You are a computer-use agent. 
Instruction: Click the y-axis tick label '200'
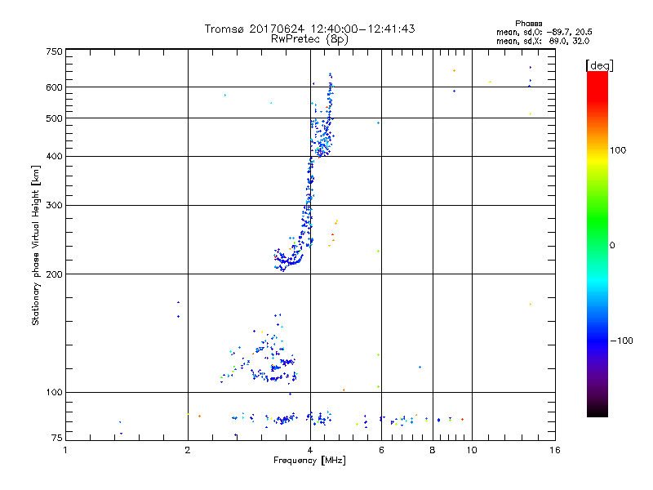[x=54, y=274]
